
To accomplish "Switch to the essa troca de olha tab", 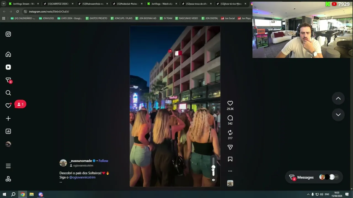I will click(x=197, y=4).
